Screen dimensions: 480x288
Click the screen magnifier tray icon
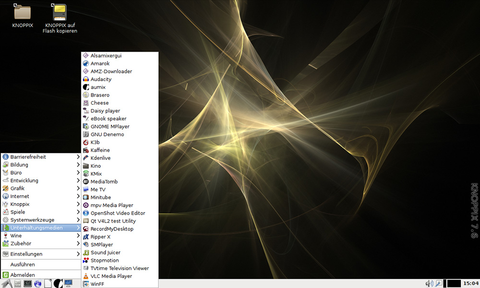(439, 284)
